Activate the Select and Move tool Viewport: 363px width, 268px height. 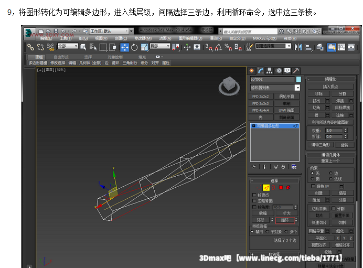point(125,47)
